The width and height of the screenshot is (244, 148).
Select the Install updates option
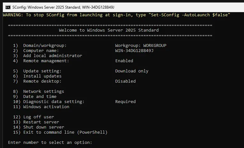42,76
